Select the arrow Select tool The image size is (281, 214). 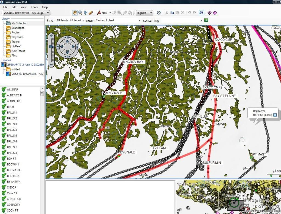pyautogui.click(x=85, y=13)
